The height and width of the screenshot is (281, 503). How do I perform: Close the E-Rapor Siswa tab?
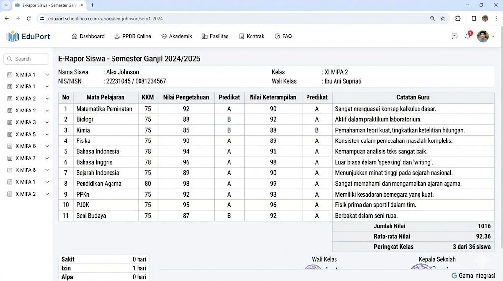click(x=81, y=5)
